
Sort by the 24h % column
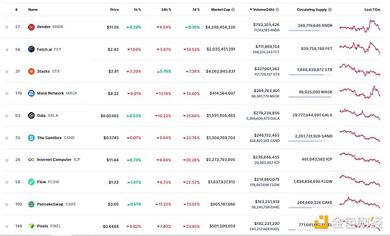click(x=166, y=10)
